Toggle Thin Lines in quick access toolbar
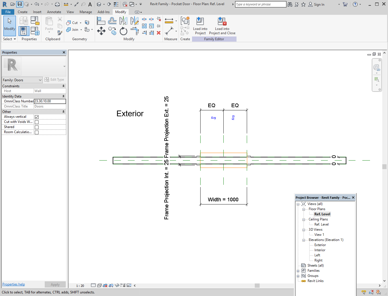 [116, 4]
